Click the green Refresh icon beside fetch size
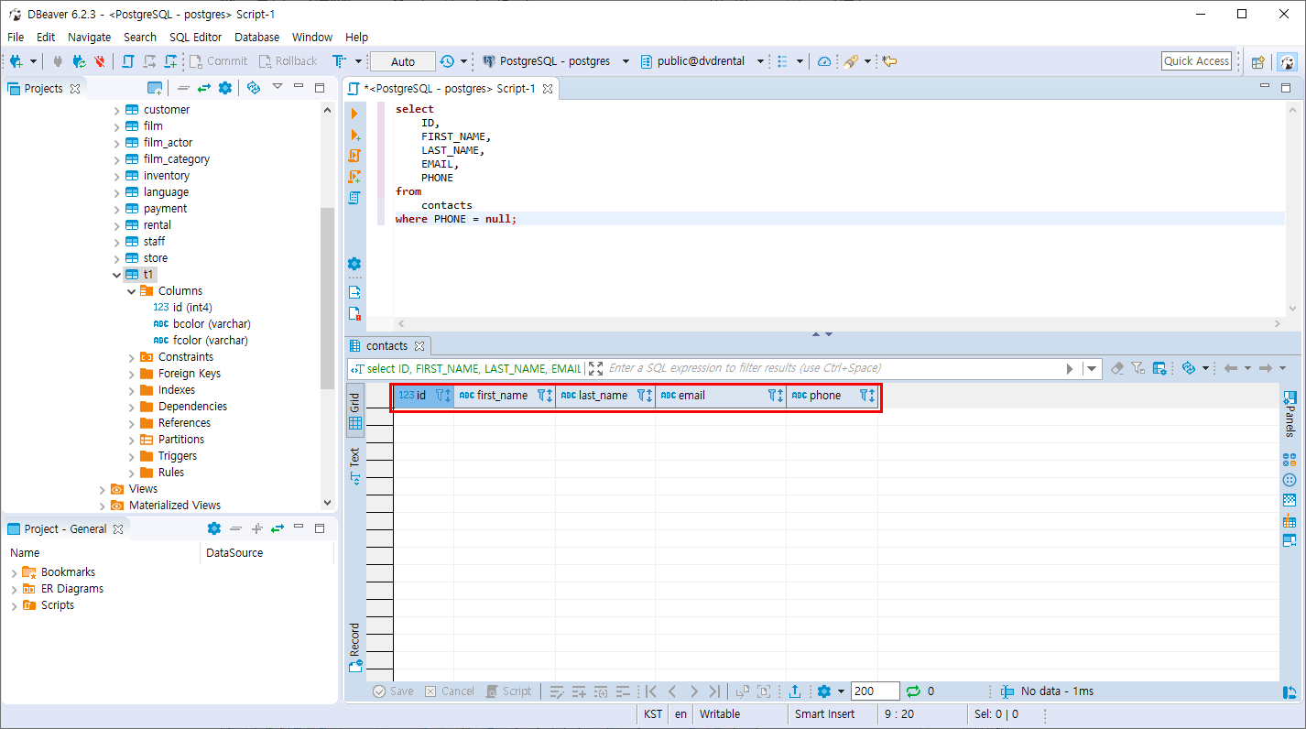Screen dimensions: 1306x729 click(913, 691)
